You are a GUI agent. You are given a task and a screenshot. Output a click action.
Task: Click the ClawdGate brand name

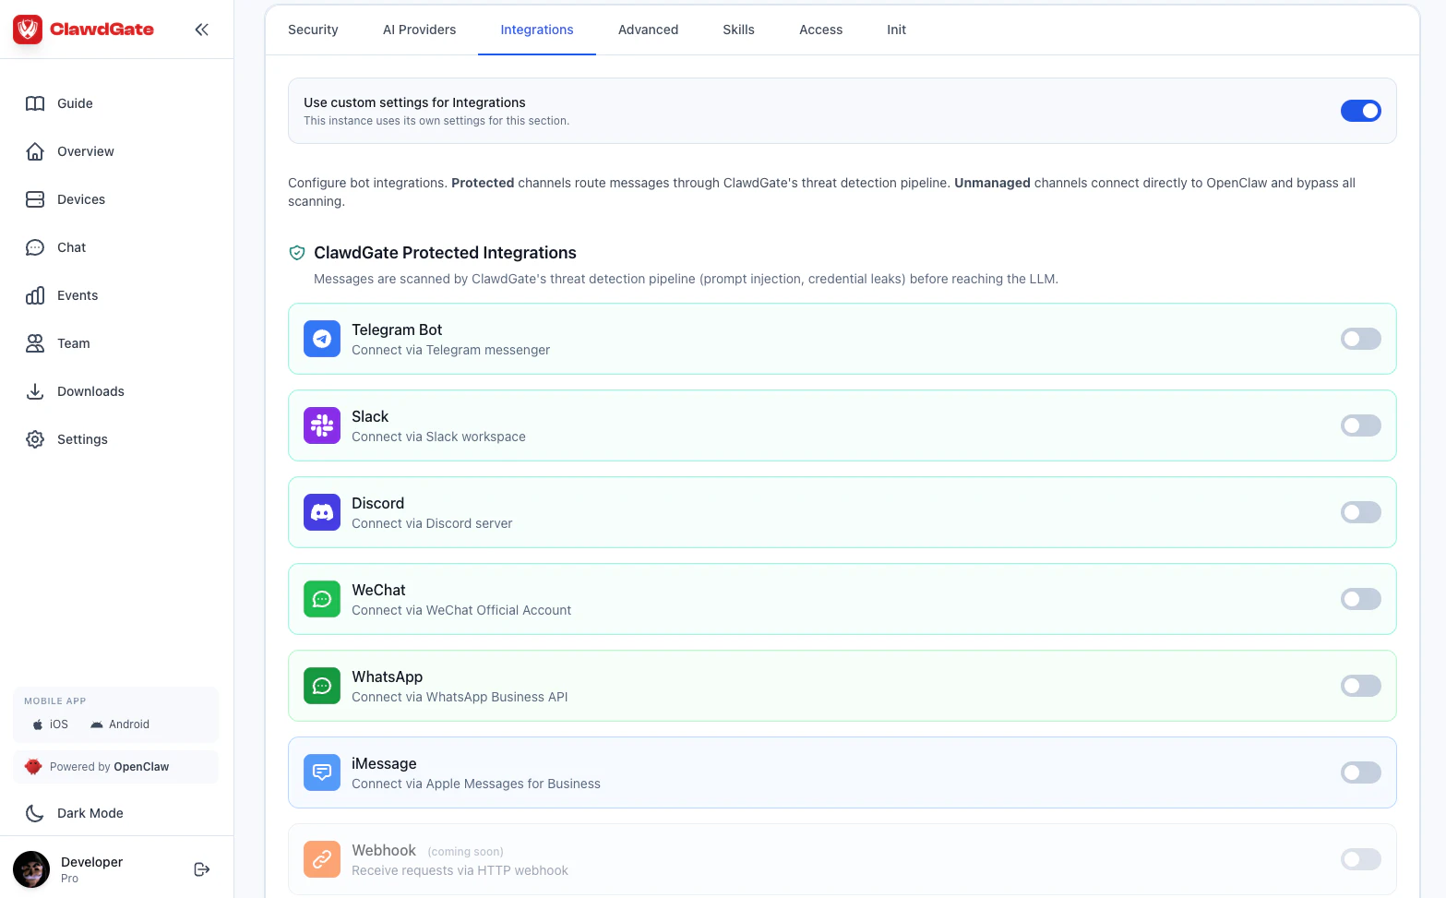click(102, 30)
